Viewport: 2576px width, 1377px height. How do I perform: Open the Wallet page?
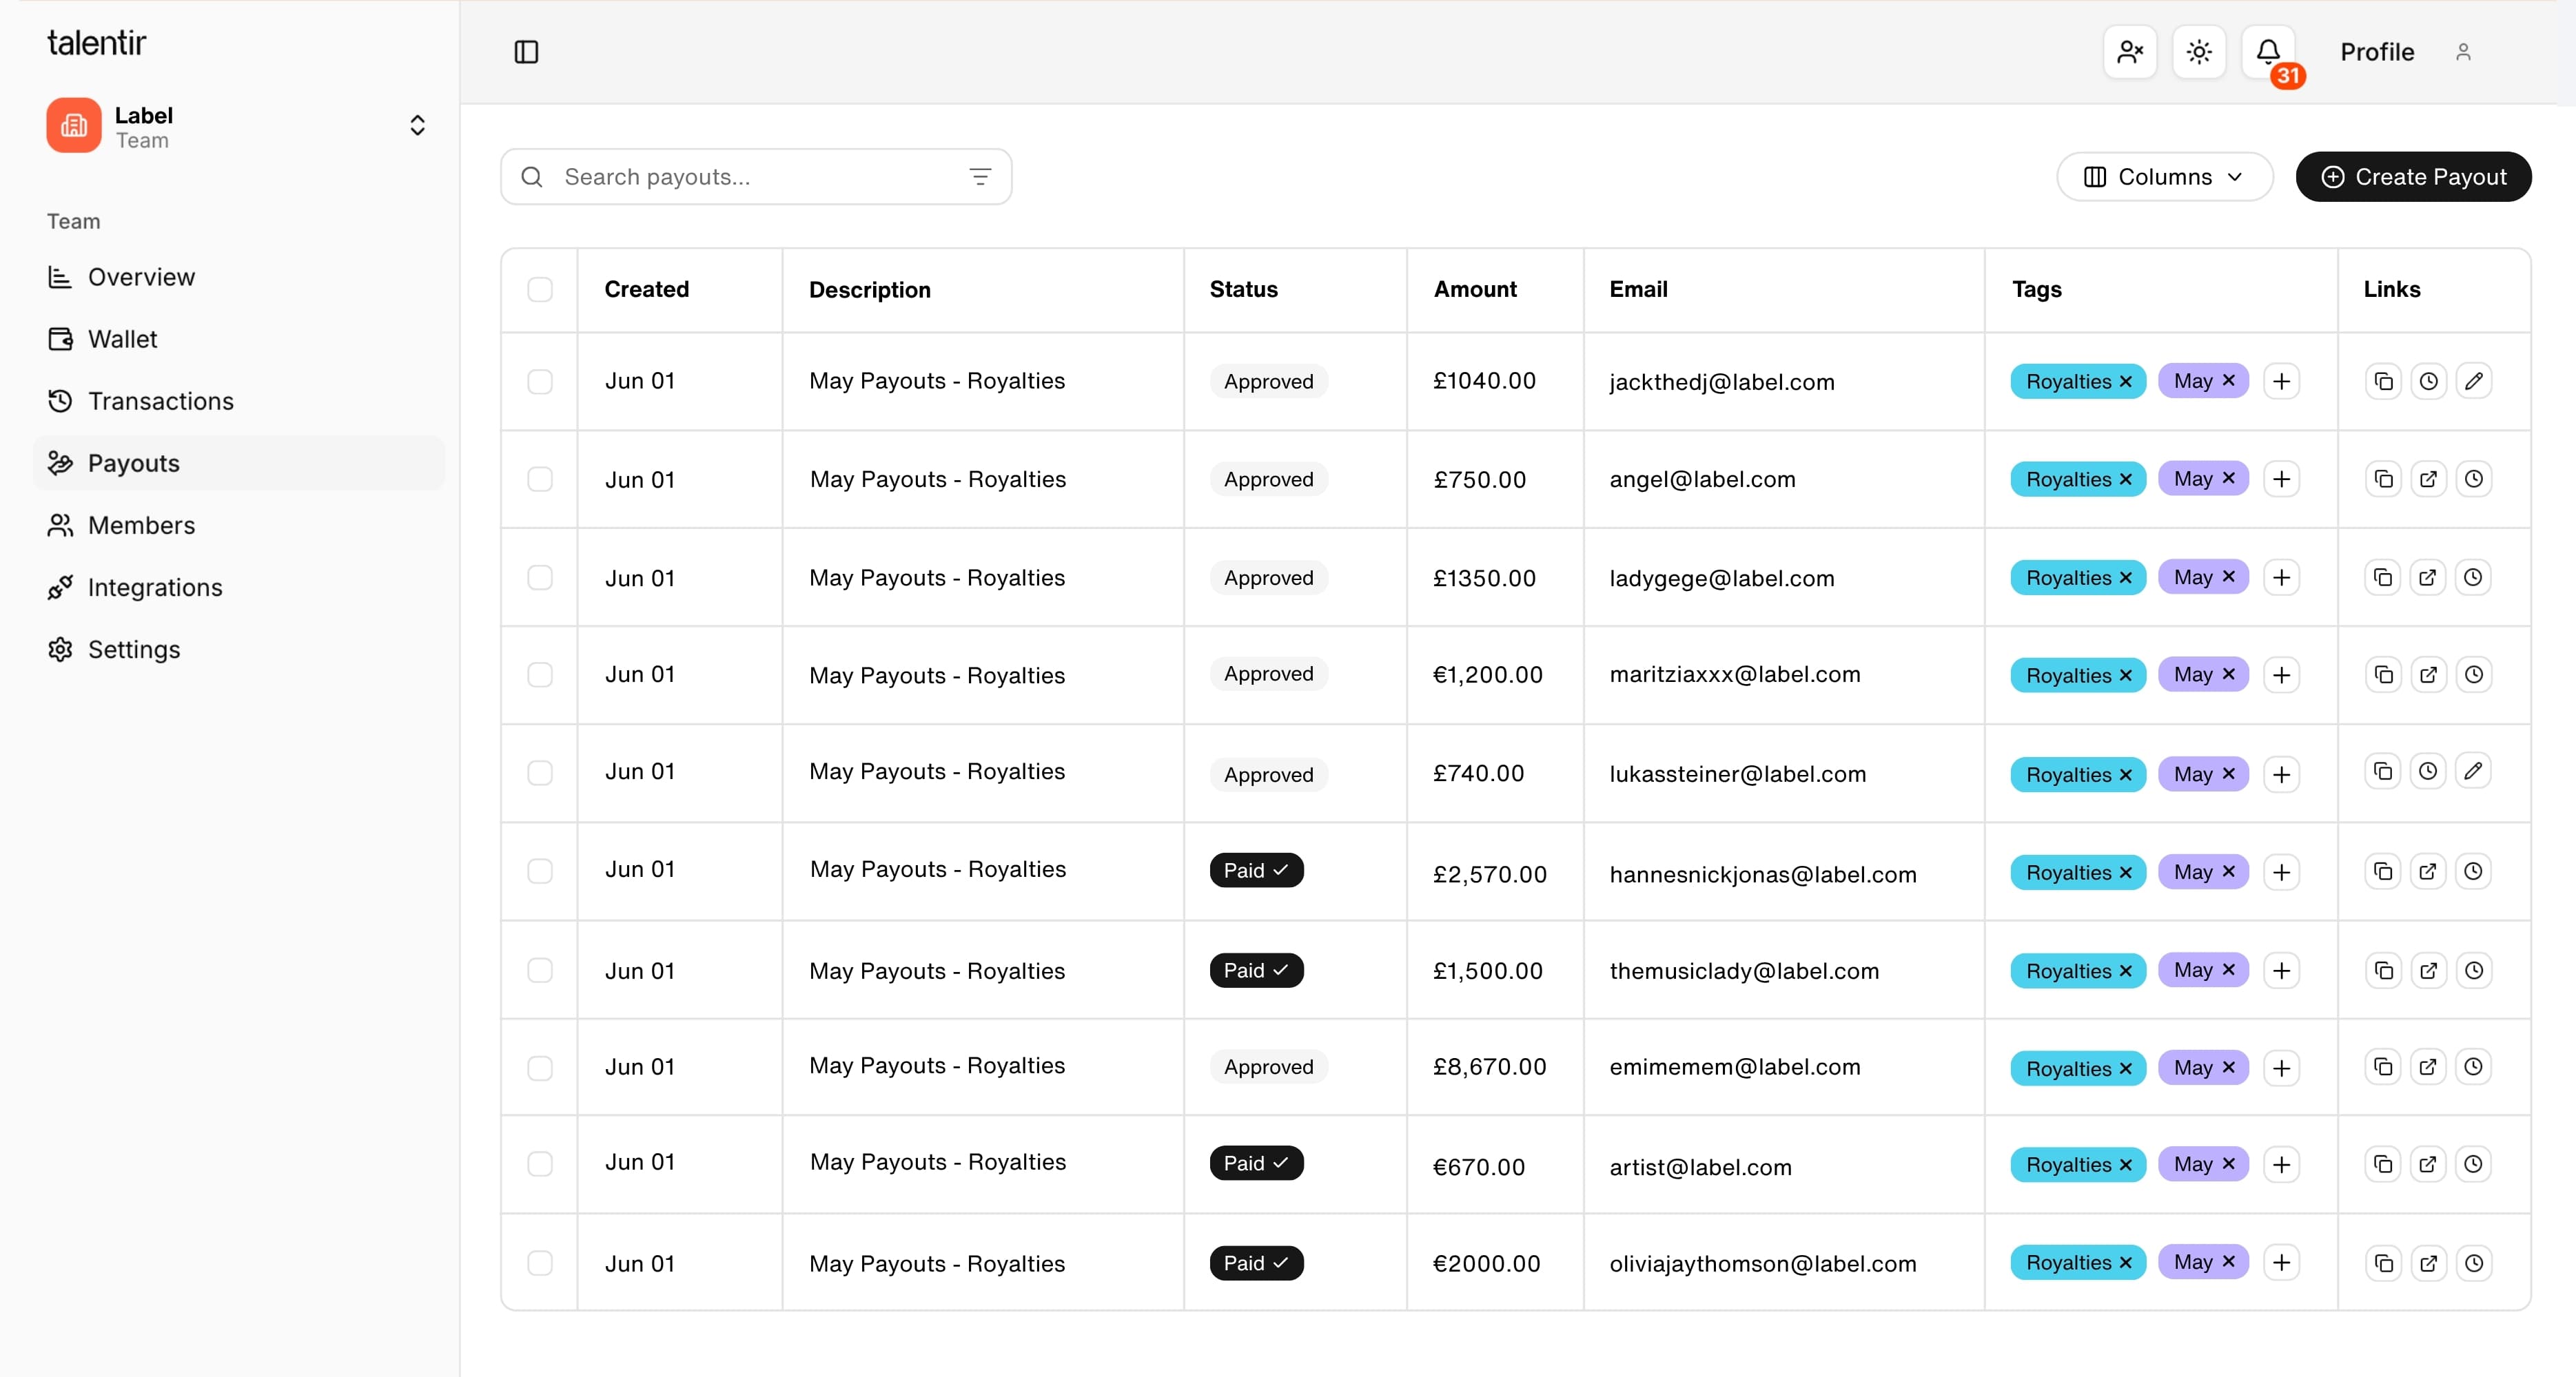click(x=238, y=339)
